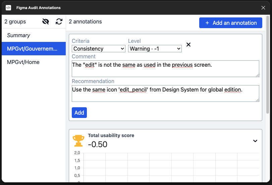Click the vertical scrollbar thumb
This screenshot has height=185, width=272.
(x=268, y=65)
